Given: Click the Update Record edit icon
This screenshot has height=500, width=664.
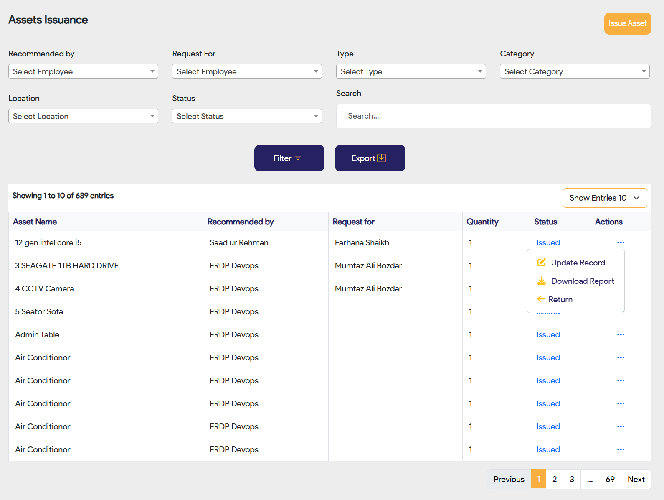Looking at the screenshot, I should (541, 263).
